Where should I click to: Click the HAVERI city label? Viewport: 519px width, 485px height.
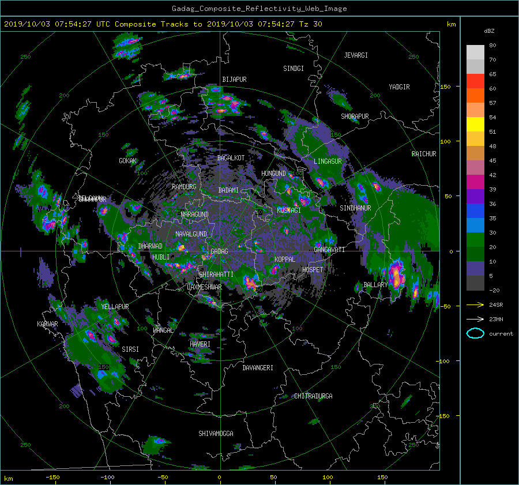tap(200, 344)
